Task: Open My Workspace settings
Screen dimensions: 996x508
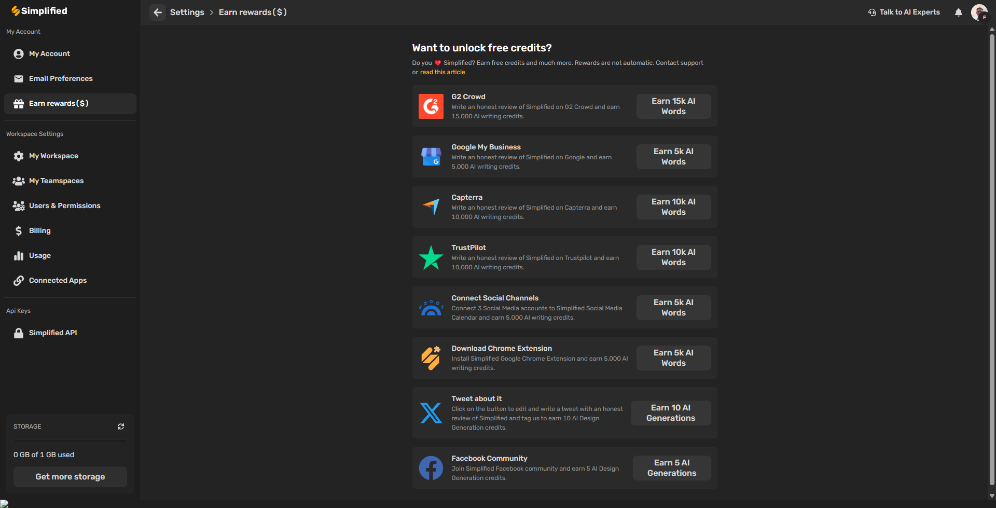Action: point(70,156)
